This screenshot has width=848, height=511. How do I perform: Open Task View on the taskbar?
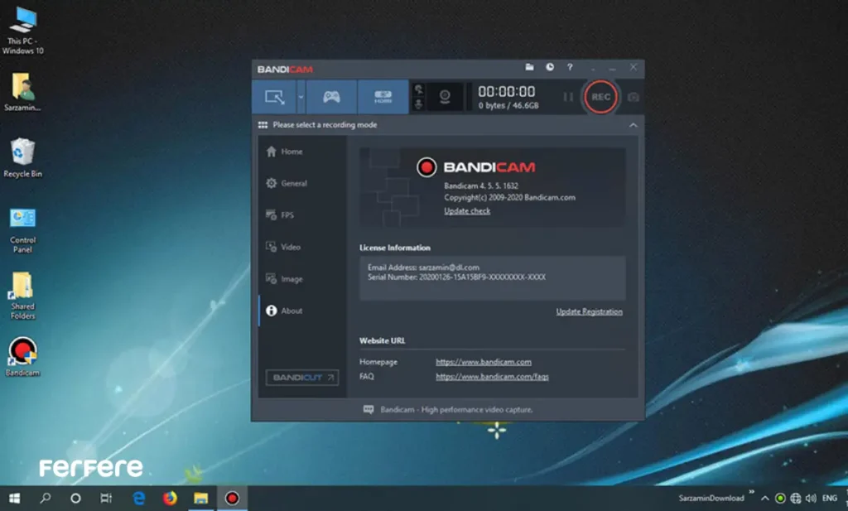pos(106,498)
